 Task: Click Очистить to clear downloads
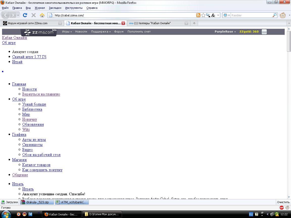point(283,202)
